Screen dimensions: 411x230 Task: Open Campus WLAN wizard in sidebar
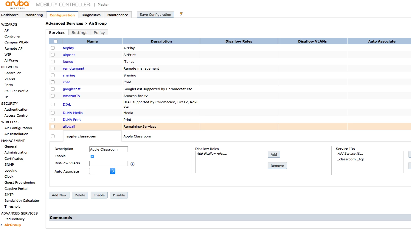coord(16,42)
